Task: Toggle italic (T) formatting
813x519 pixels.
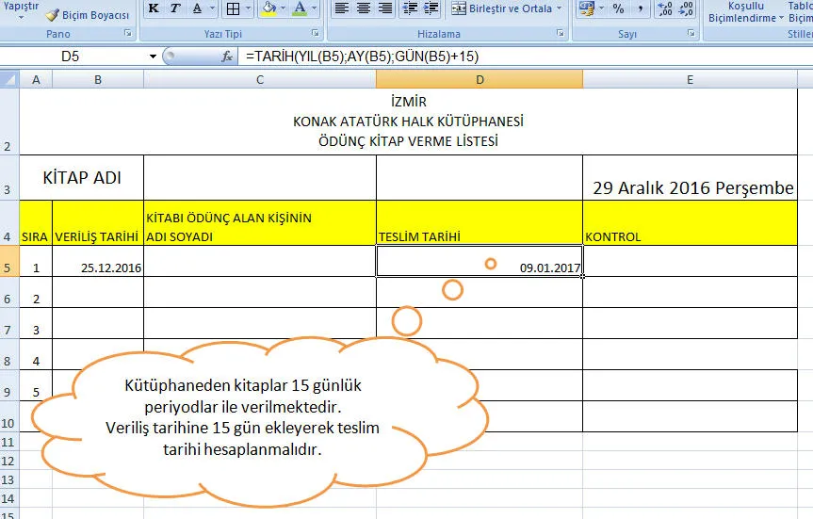Action: [x=175, y=9]
